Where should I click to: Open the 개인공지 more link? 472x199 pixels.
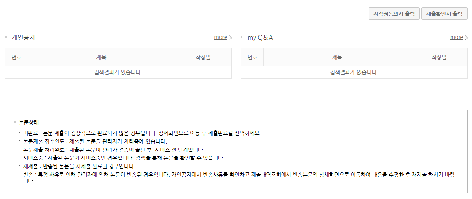(x=221, y=37)
